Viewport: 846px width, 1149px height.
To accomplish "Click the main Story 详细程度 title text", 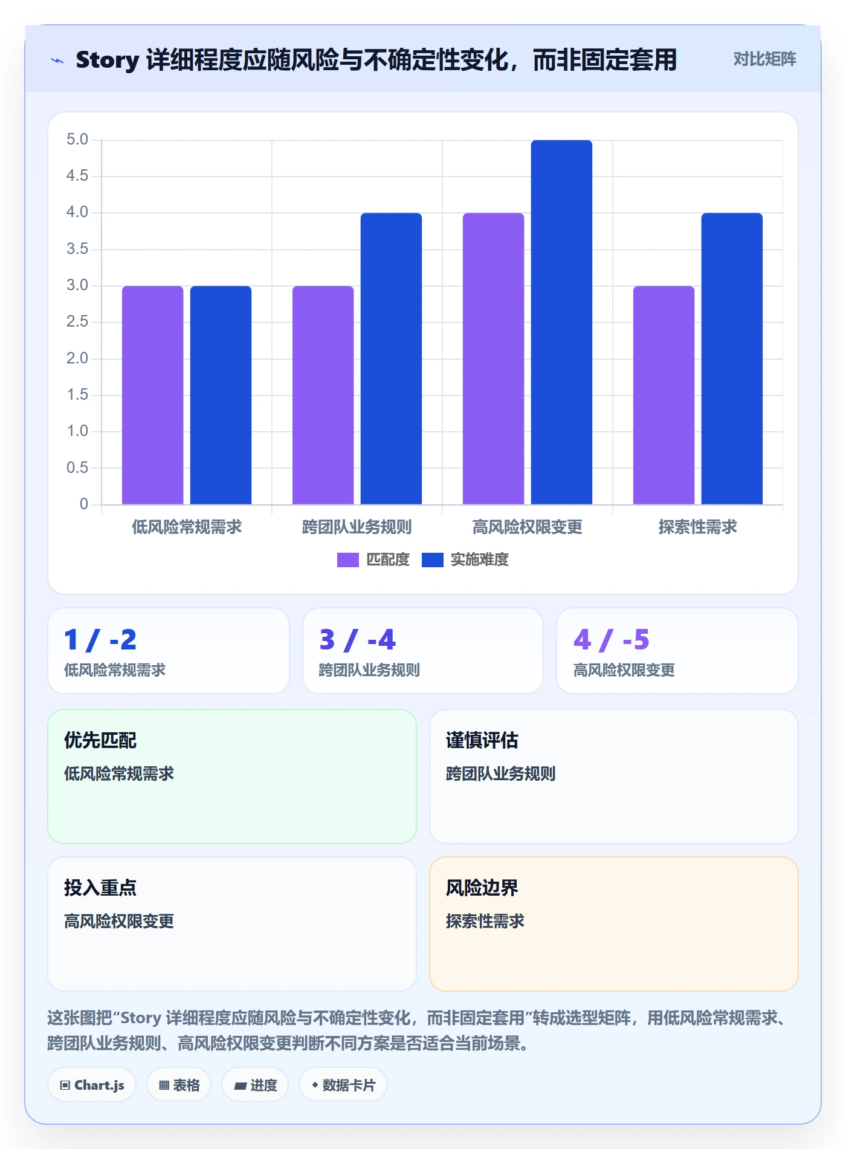I will [376, 60].
